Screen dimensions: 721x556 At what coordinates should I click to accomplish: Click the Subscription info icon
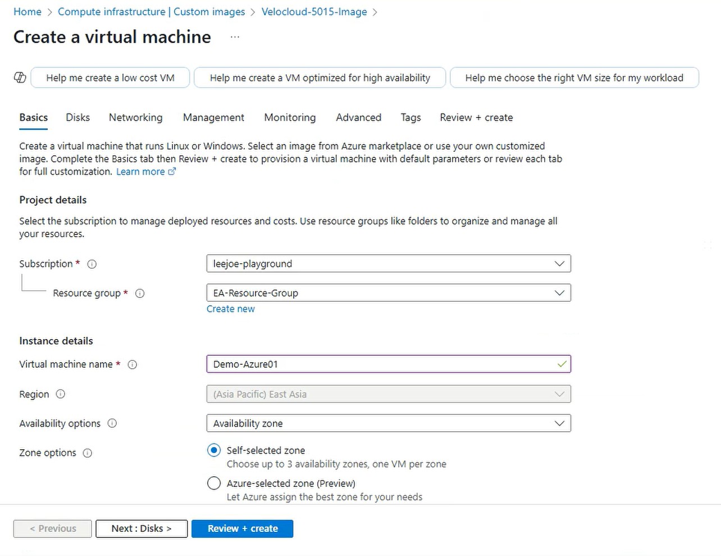(92, 264)
